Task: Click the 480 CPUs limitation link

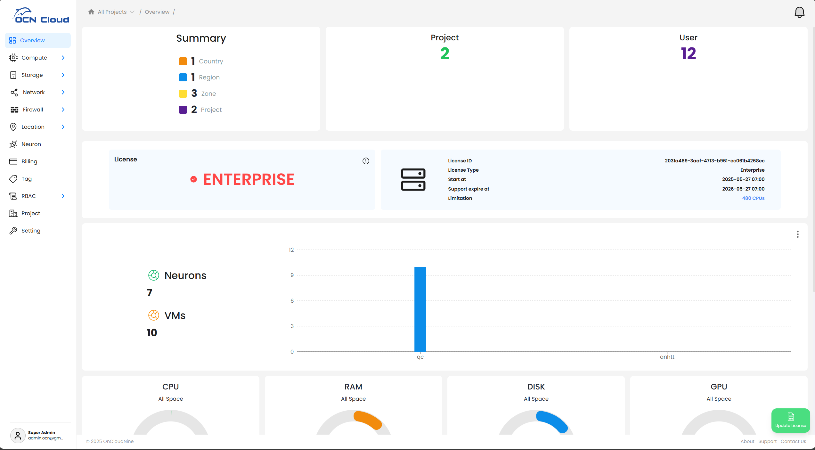Action: point(753,198)
